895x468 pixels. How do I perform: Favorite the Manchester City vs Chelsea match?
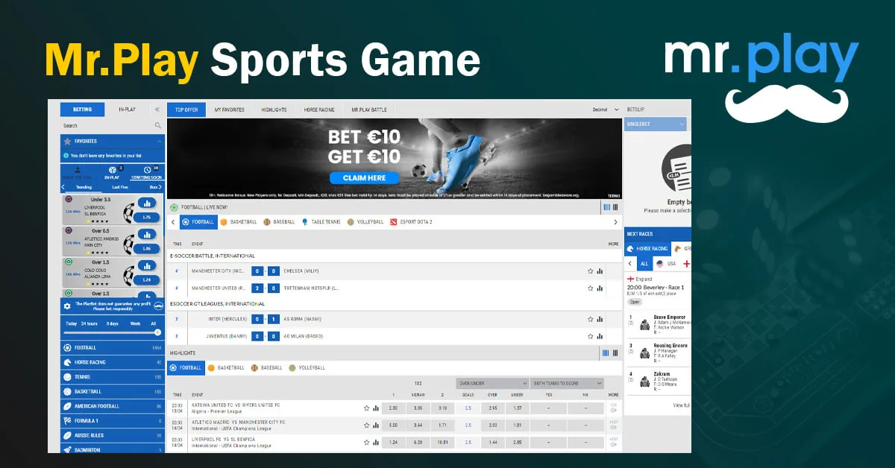pos(590,271)
